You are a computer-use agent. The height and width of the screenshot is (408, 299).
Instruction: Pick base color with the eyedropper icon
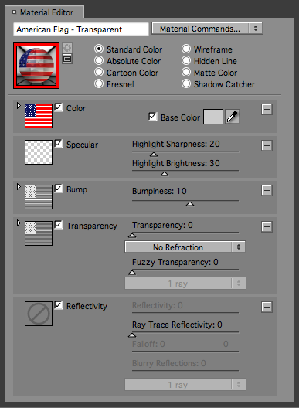point(233,117)
